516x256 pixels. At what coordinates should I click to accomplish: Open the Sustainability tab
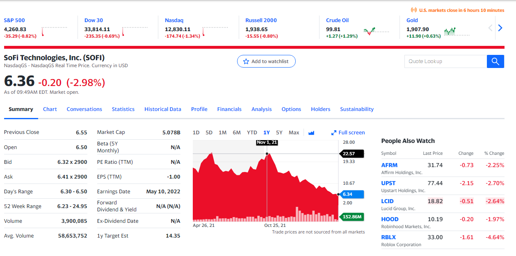(x=357, y=109)
